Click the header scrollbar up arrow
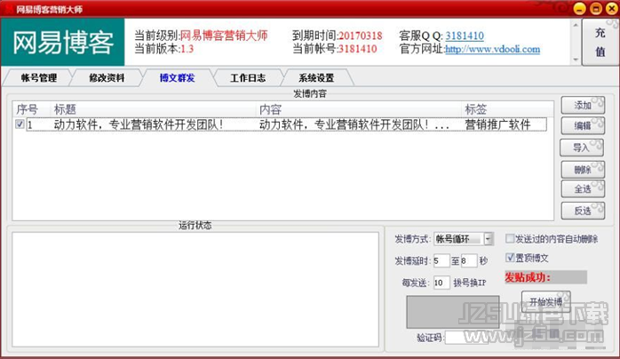 576,25
